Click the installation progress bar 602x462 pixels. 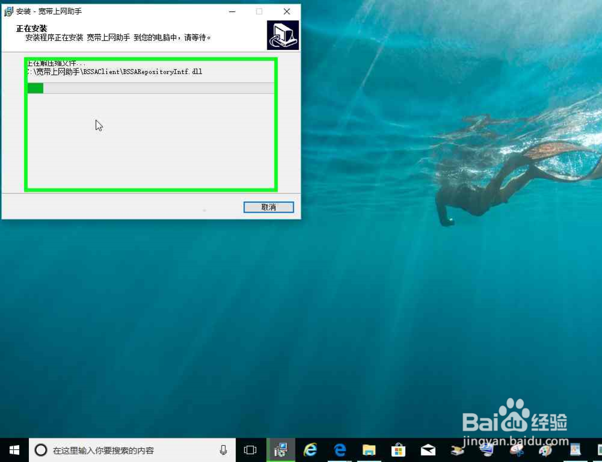[x=151, y=88]
